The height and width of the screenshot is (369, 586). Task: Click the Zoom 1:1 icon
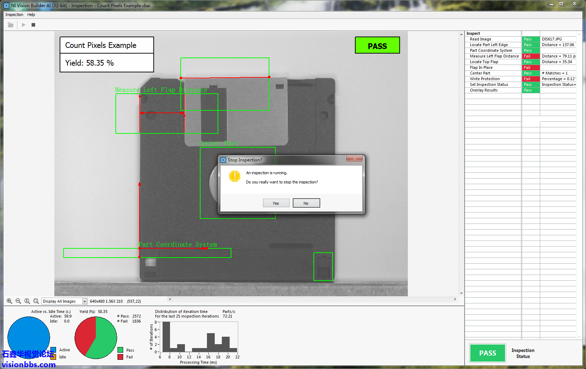coord(27,301)
